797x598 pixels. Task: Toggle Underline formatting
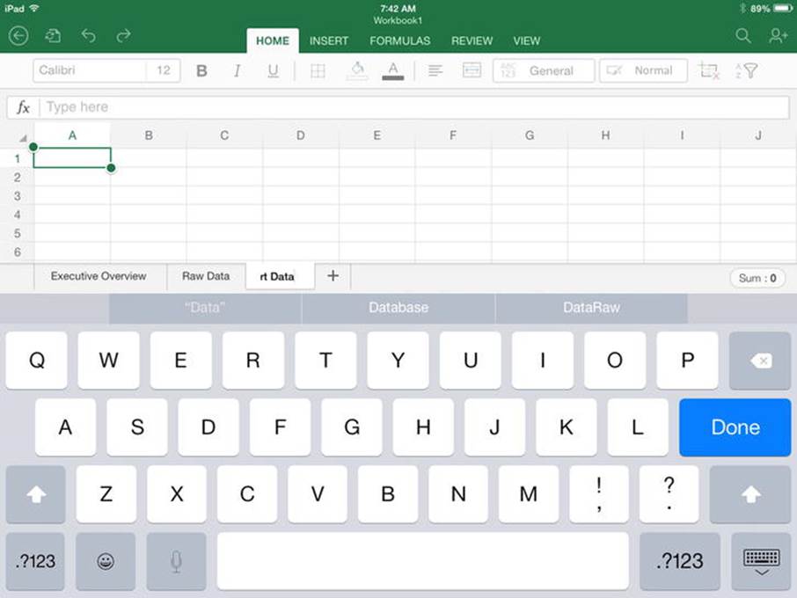click(273, 70)
